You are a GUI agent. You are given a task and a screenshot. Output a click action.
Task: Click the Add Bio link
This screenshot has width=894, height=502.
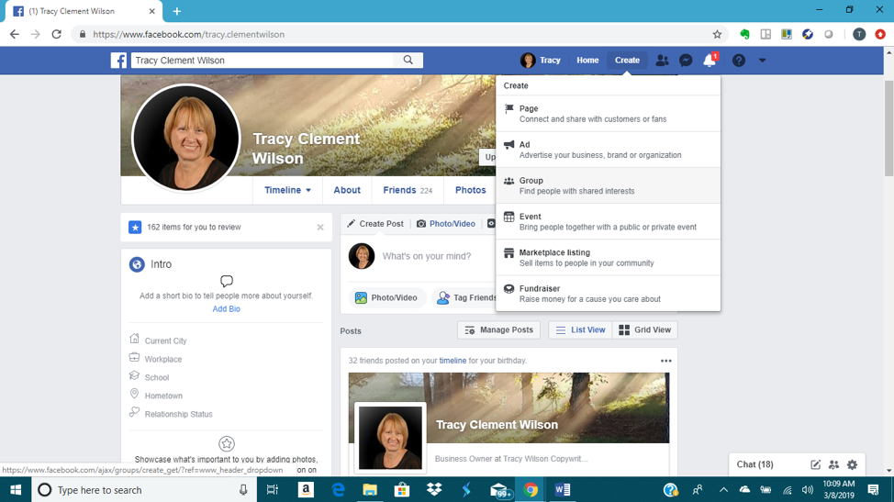coord(226,309)
